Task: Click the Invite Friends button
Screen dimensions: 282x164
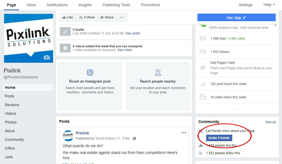Action: point(219,138)
